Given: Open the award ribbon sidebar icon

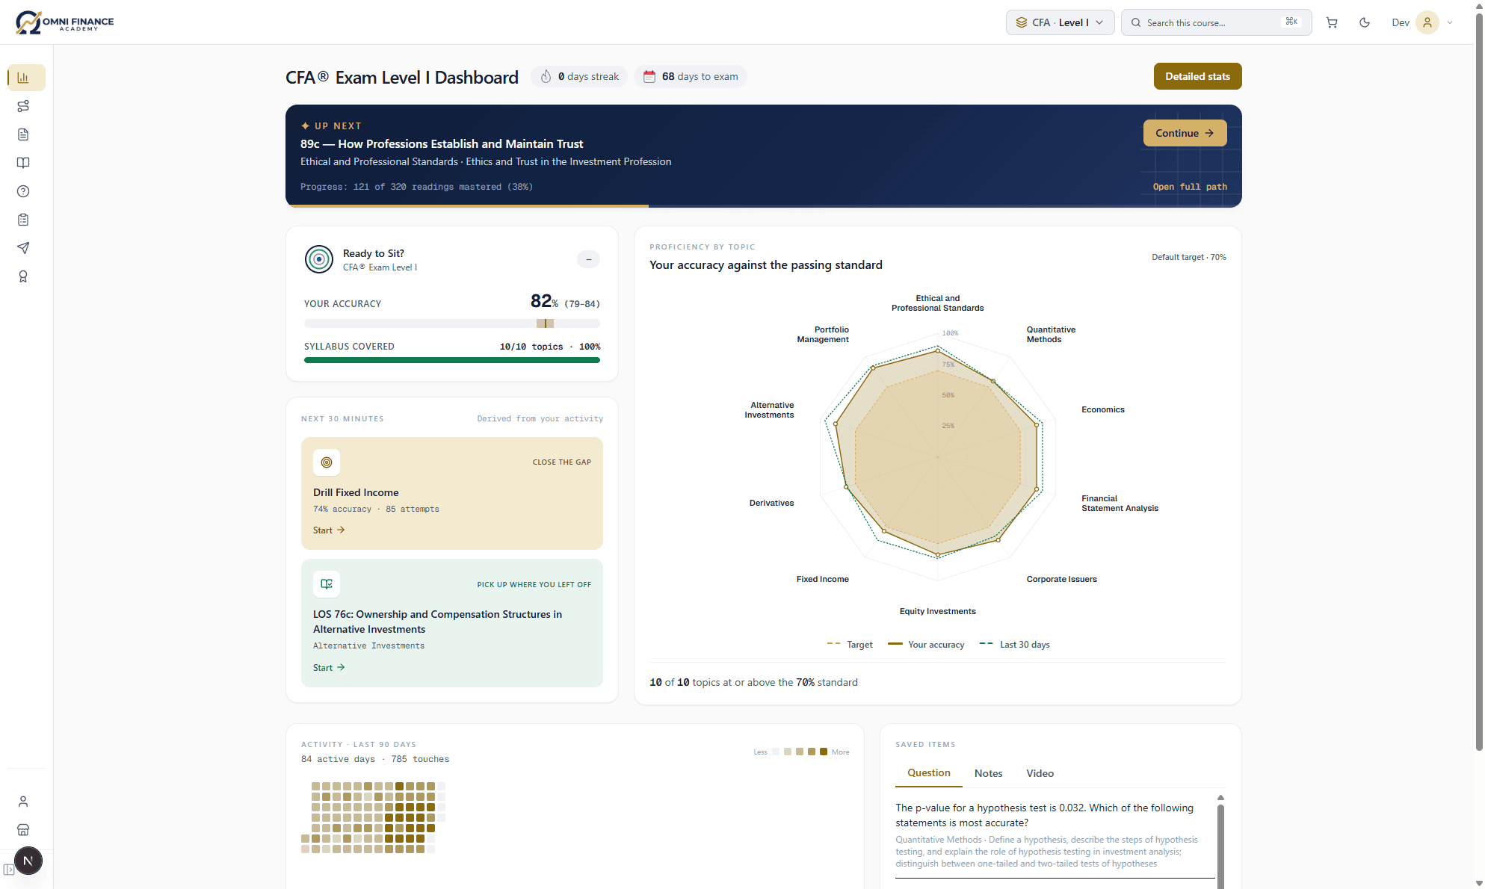Looking at the screenshot, I should coord(23,276).
